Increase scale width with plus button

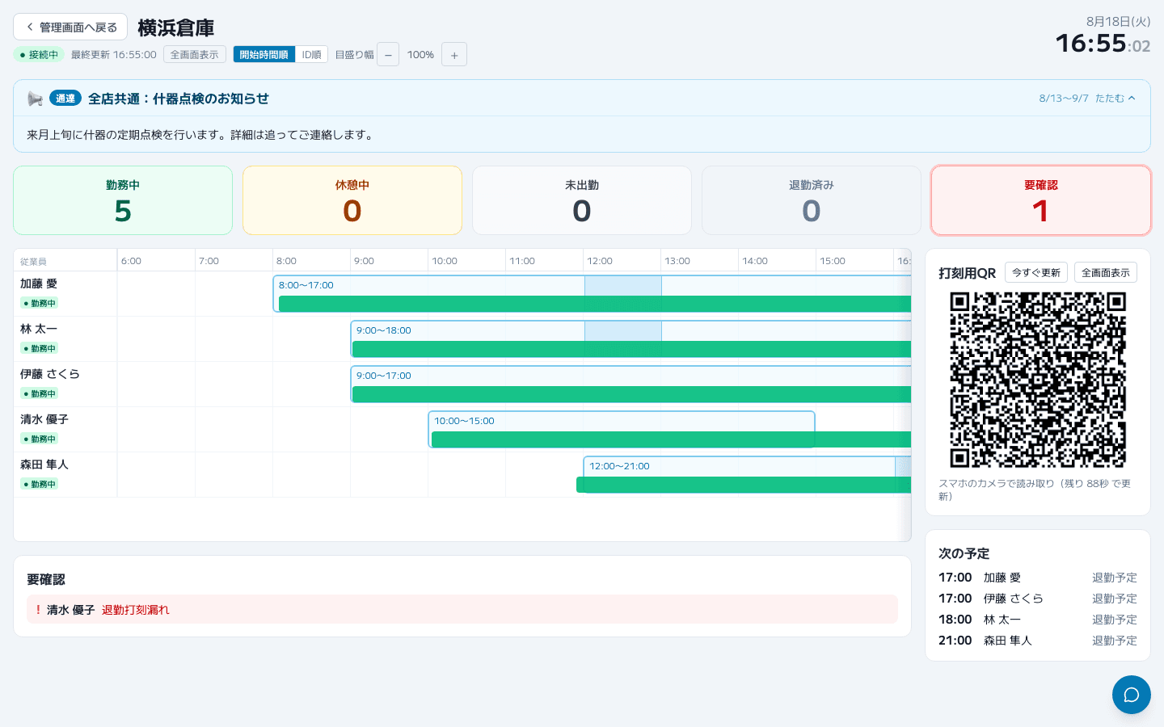[x=454, y=54]
